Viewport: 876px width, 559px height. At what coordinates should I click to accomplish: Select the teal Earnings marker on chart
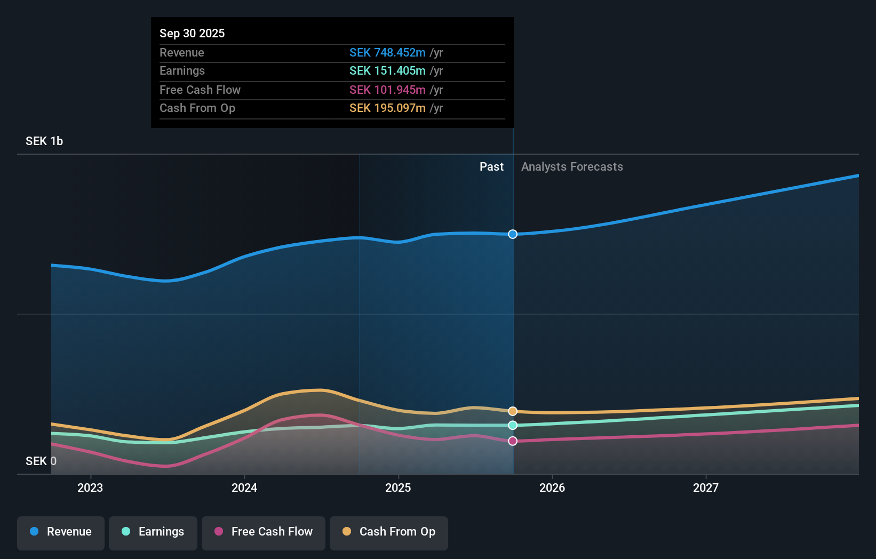click(x=512, y=425)
